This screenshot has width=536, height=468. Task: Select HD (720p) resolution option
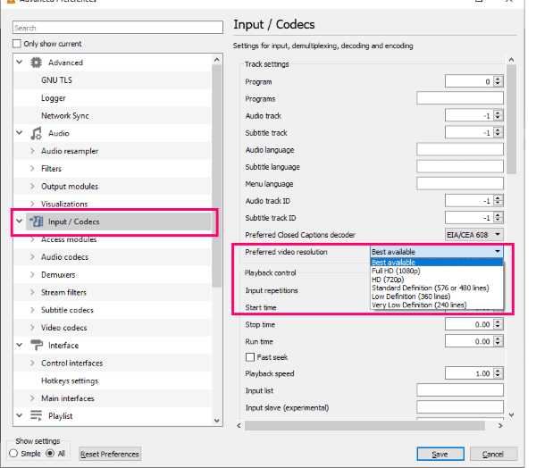[x=388, y=280]
